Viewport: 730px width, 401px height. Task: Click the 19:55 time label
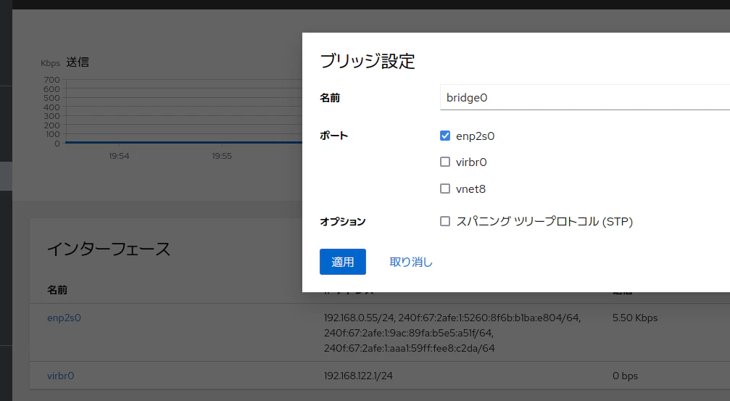222,156
